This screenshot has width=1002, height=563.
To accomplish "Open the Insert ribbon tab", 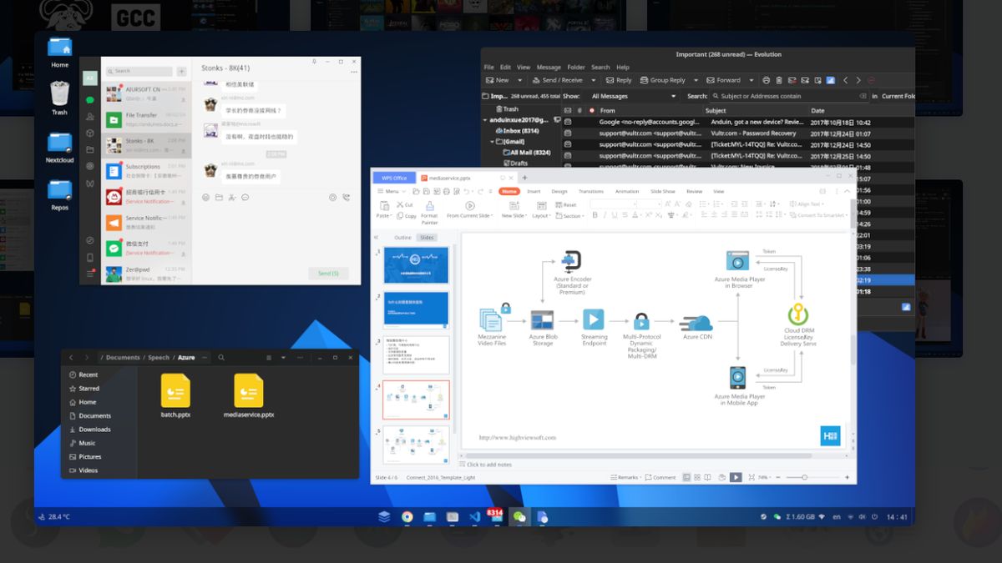I will pyautogui.click(x=533, y=191).
